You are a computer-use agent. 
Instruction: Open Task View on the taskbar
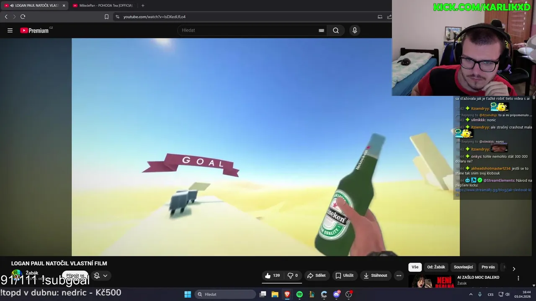click(263, 294)
